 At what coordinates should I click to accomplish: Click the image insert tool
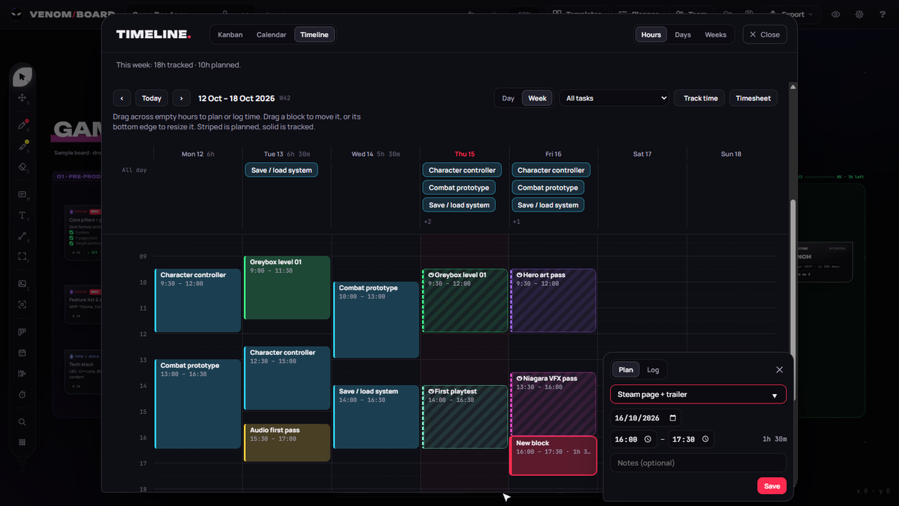coord(22,284)
